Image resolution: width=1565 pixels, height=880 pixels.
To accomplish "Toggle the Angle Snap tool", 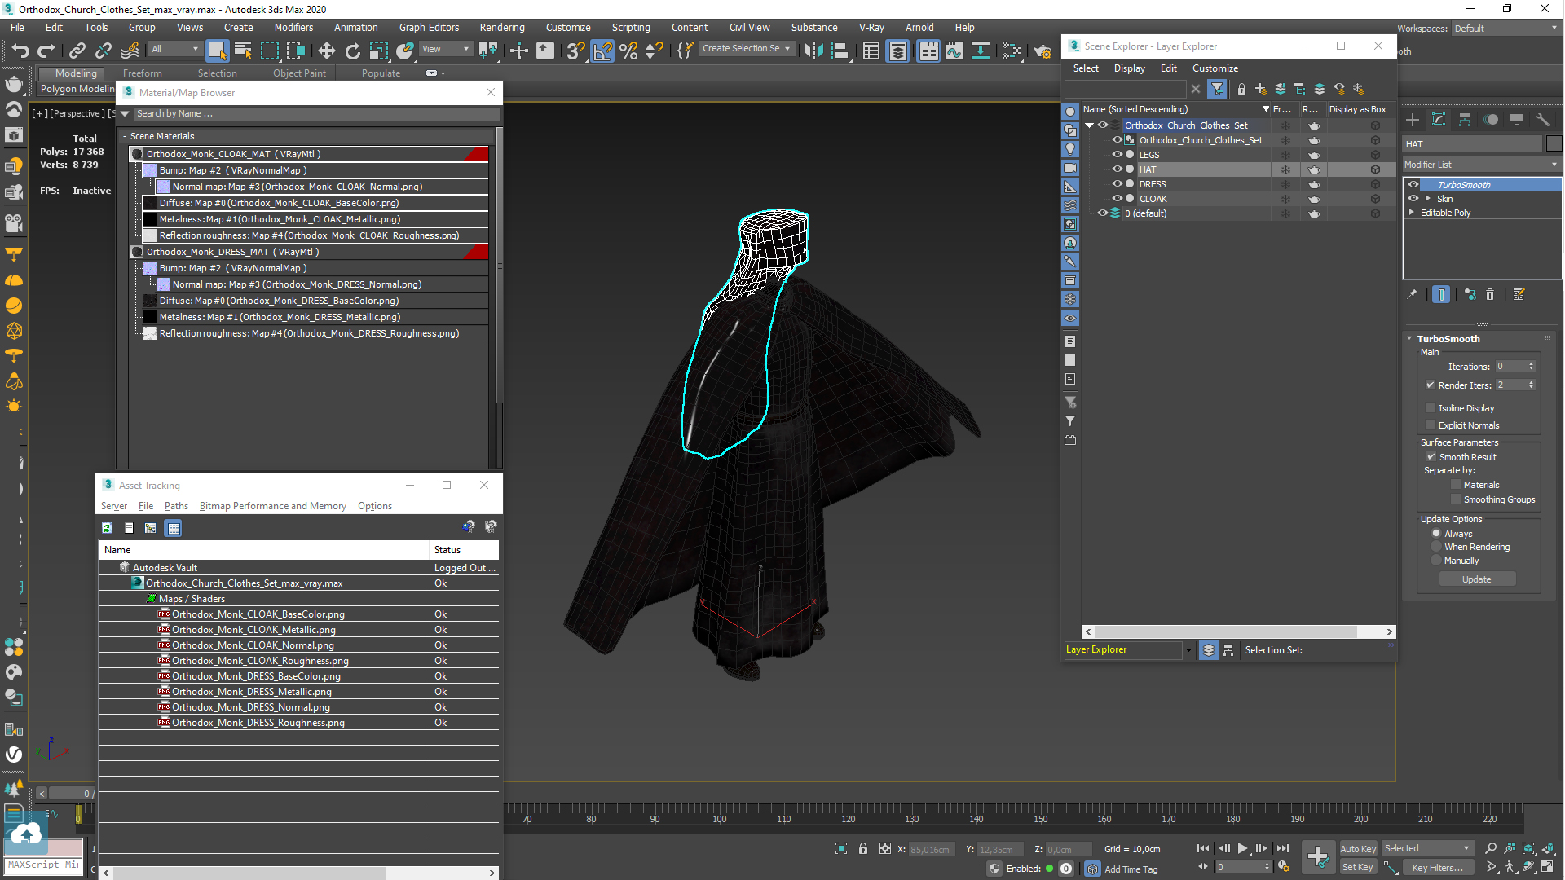I will pyautogui.click(x=602, y=51).
